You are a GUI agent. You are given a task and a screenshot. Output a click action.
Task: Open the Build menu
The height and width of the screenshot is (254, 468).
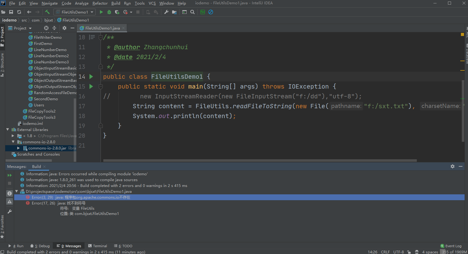(x=116, y=3)
